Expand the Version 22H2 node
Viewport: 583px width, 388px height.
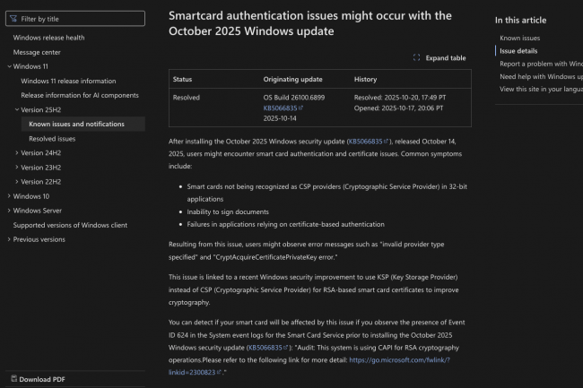tap(17, 182)
